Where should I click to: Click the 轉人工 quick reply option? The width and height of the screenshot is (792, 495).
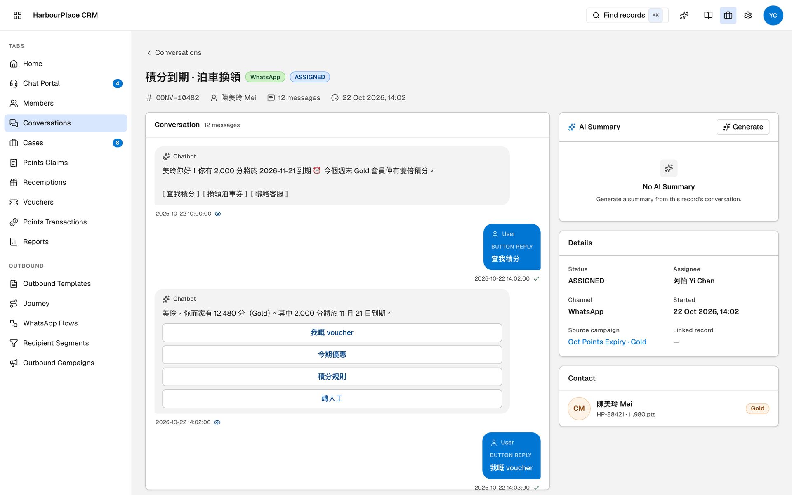pyautogui.click(x=332, y=398)
